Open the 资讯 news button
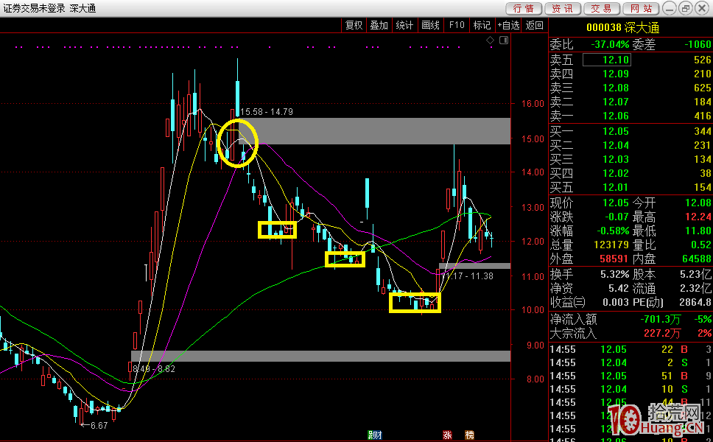 563,8
